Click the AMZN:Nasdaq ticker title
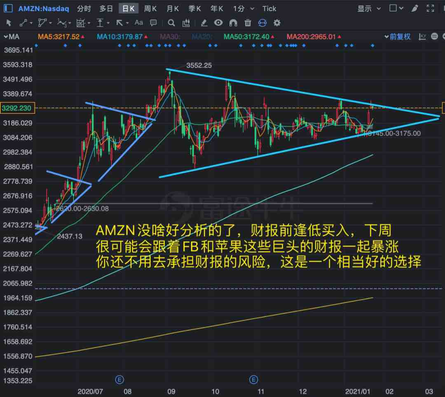Image resolution: width=445 pixels, height=397 pixels. [44, 9]
